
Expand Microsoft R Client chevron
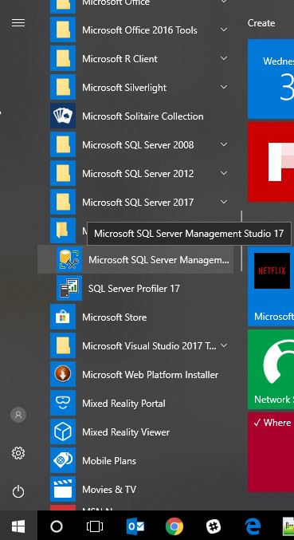[224, 58]
